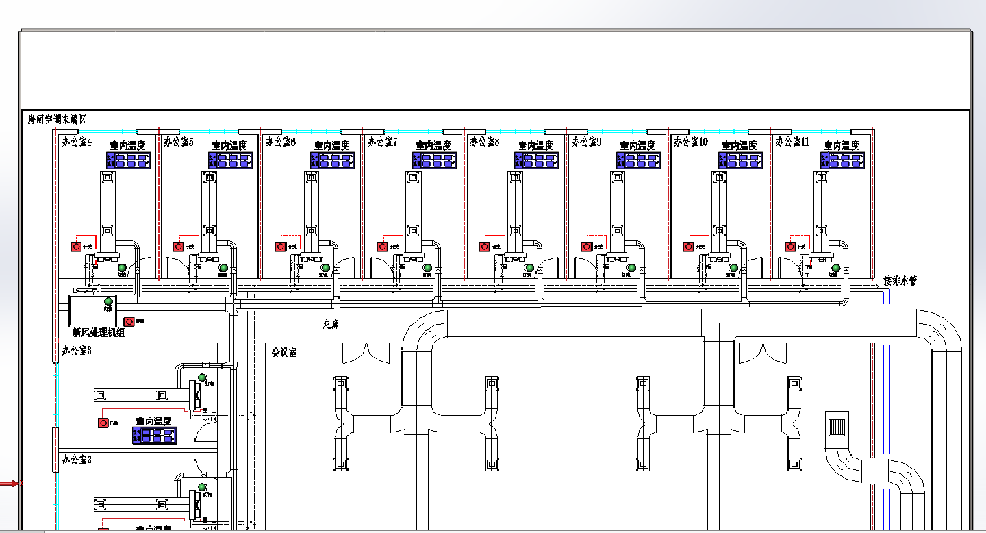The image size is (986, 533).
Task: Toggle the red 开关 switch in 办公室9
Action: pyautogui.click(x=586, y=246)
